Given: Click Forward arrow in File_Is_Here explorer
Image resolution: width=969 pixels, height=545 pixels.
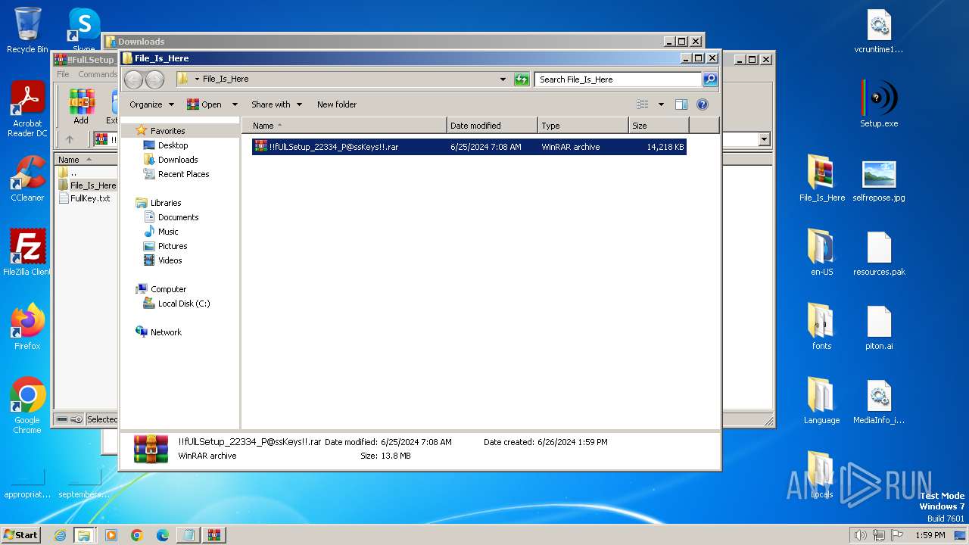Looking at the screenshot, I should 154,79.
